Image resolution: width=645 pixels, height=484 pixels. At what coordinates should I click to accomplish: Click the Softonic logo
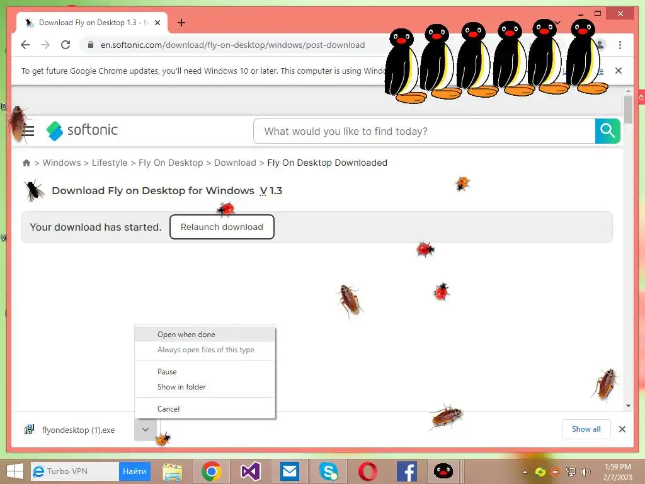point(83,130)
